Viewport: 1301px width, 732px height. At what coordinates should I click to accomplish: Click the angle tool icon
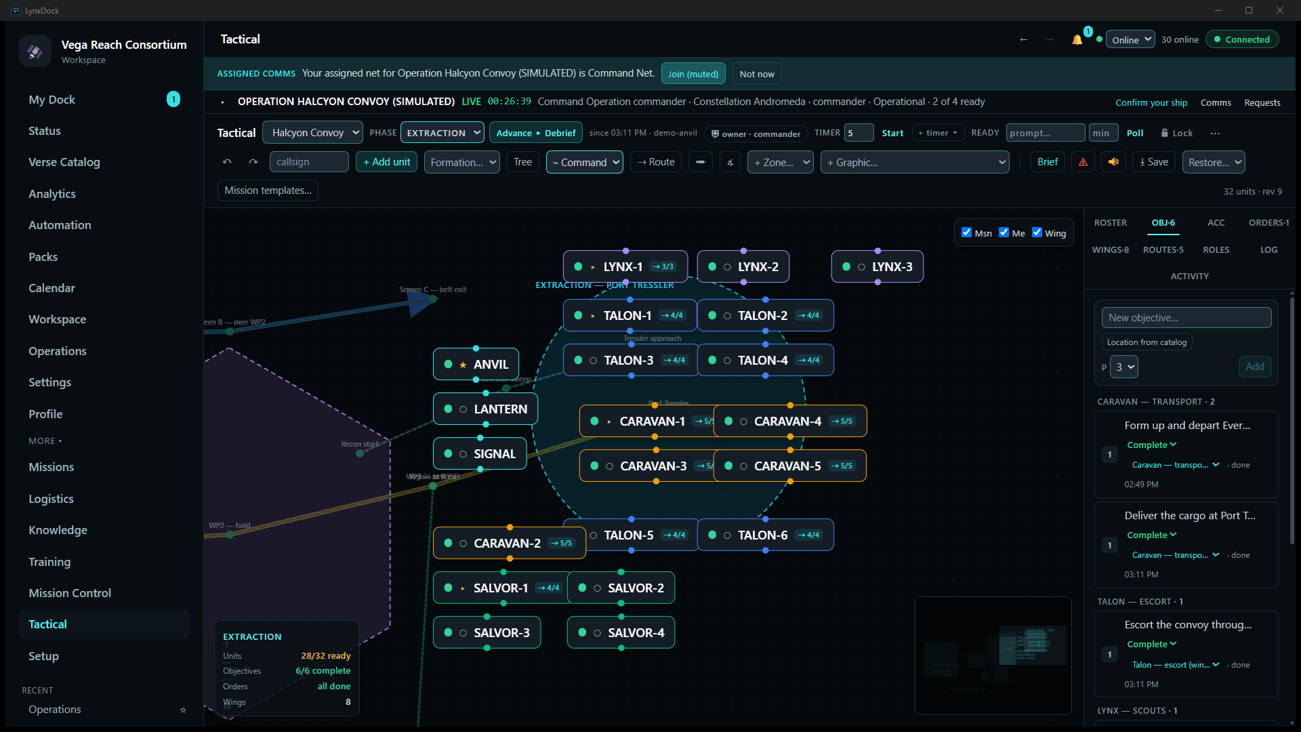(x=730, y=162)
